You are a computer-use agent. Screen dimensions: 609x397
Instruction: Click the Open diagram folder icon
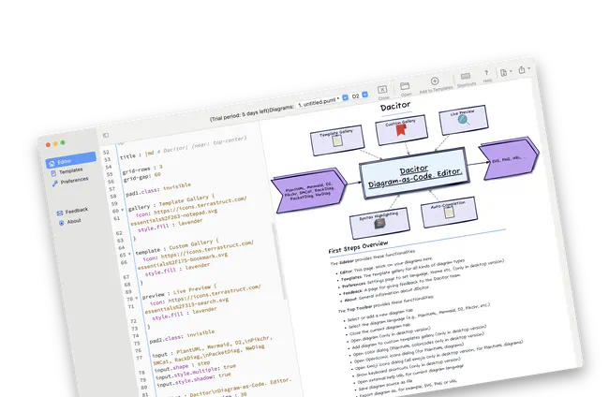pos(405,88)
